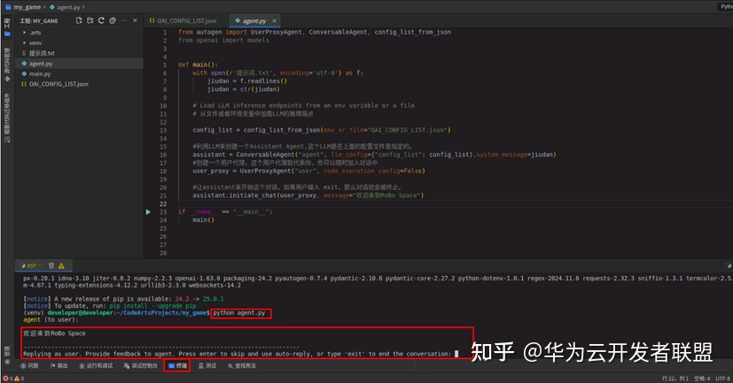Close the project explorer panel
733x383 pixels.
(135, 20)
